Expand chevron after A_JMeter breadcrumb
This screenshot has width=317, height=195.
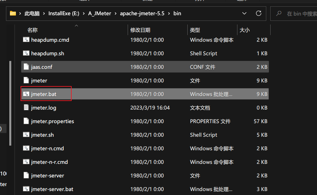click(x=116, y=14)
